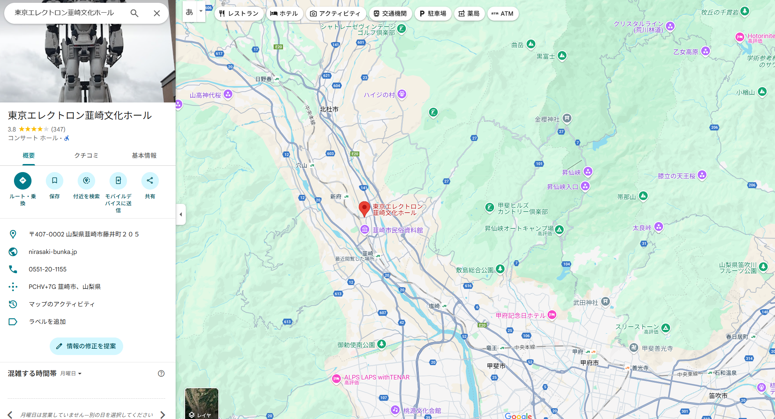Open the input method あ button

point(189,12)
